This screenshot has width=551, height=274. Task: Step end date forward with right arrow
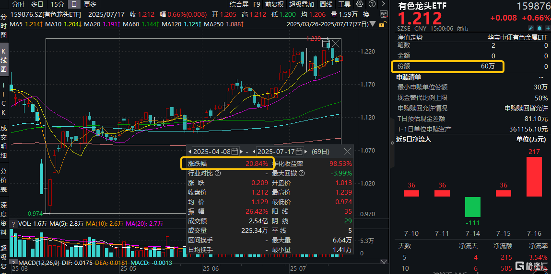tap(306, 152)
